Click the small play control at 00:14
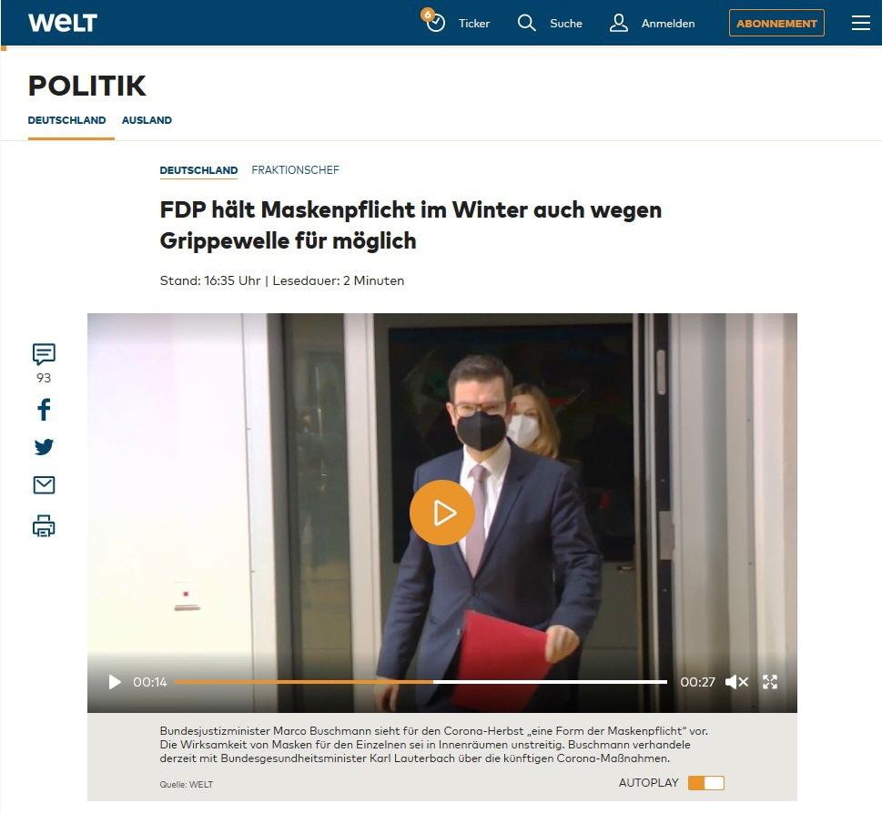The image size is (882, 814). point(115,682)
